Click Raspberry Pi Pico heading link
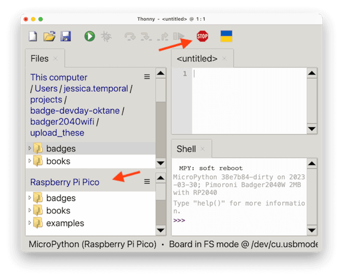The width and height of the screenshot is (343, 279). pos(65,182)
